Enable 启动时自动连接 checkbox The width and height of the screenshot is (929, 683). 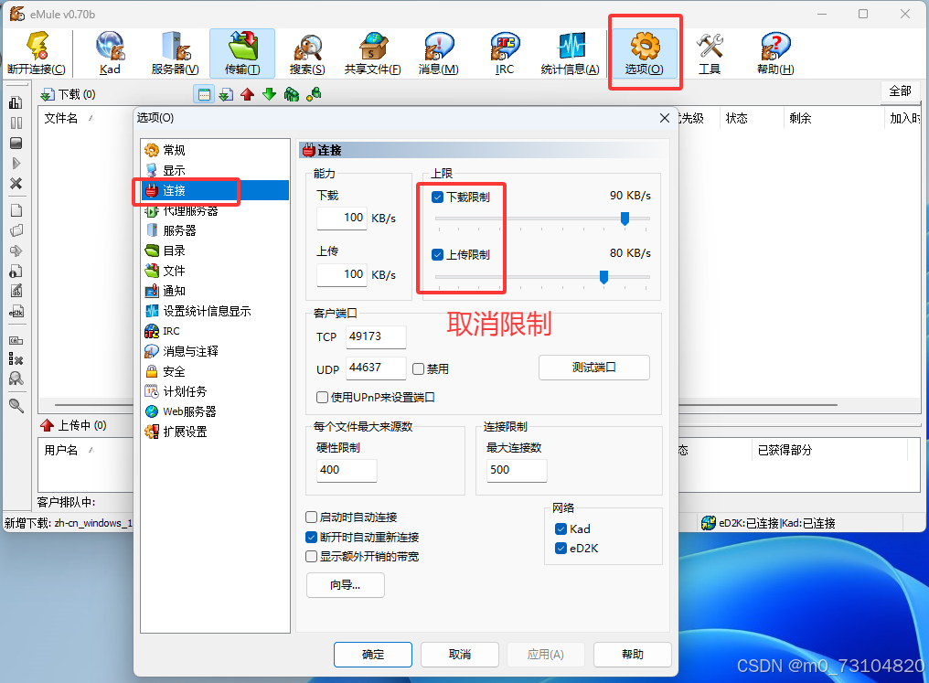pos(311,518)
